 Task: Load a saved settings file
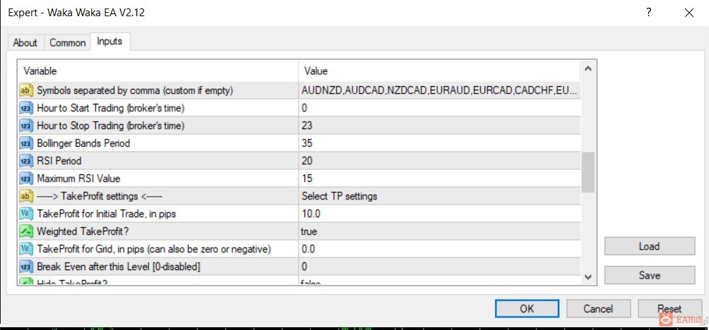(649, 247)
